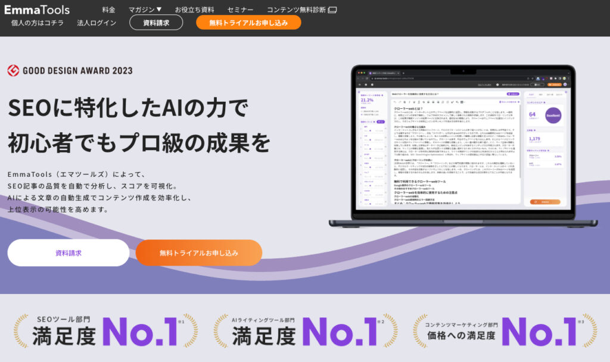Click the laptop icon beside コンテンツ無料診断

click(332, 10)
